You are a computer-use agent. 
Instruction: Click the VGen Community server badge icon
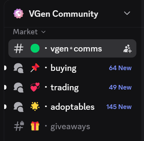(x=18, y=13)
